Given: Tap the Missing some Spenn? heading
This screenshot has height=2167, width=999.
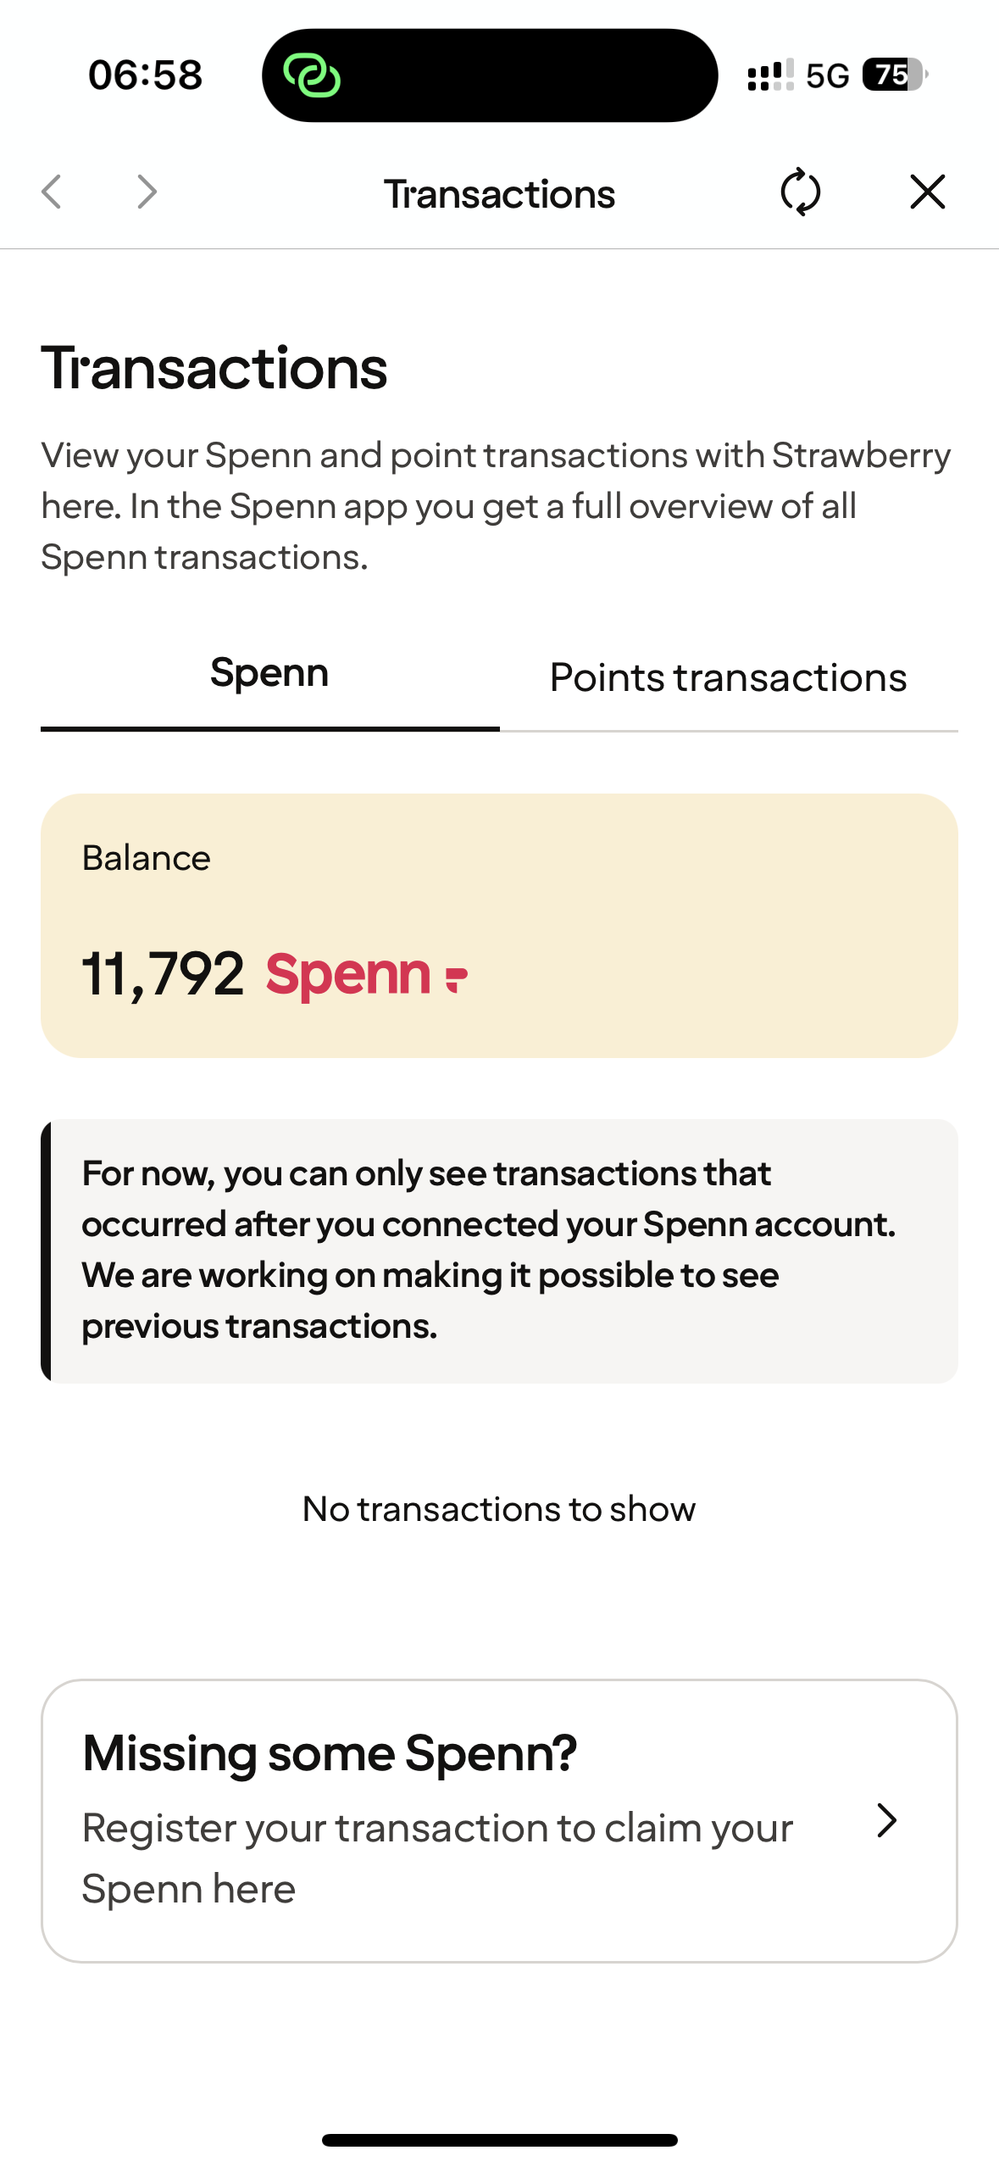Looking at the screenshot, I should pyautogui.click(x=330, y=1753).
